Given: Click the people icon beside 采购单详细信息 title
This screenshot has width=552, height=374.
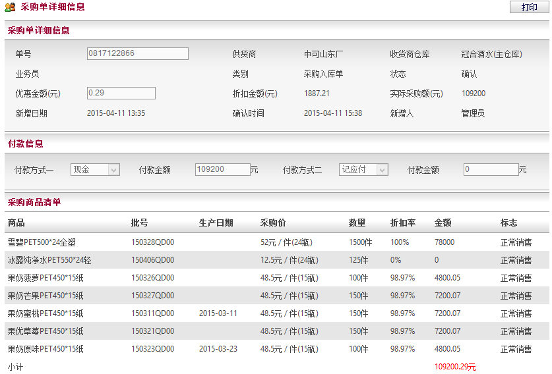Looking at the screenshot, I should click(10, 7).
